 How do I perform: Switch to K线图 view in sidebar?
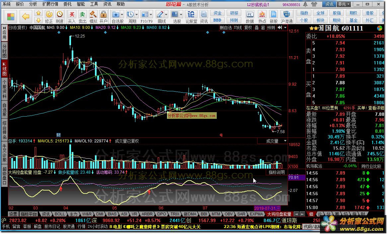(4, 69)
